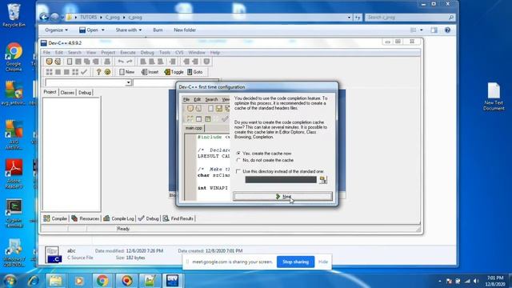Click the dark directory path field in the dialog
This screenshot has height=288, width=512.
click(281, 179)
